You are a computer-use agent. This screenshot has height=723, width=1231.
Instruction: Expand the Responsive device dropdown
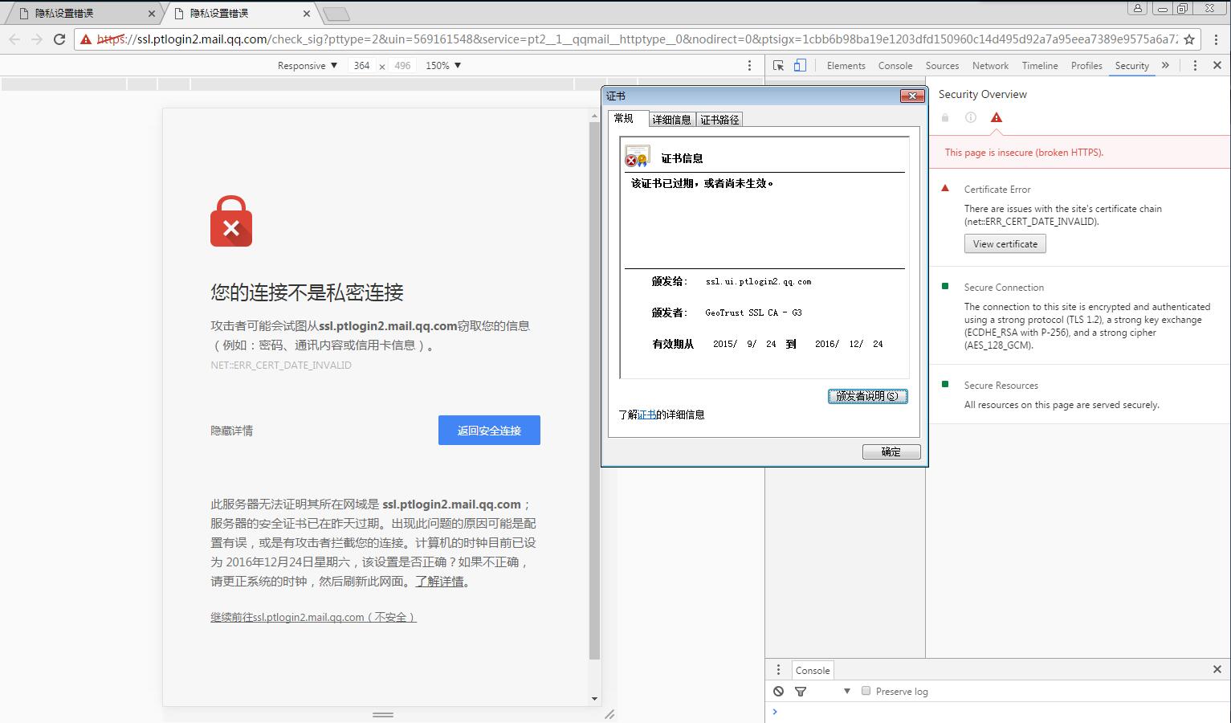tap(308, 66)
